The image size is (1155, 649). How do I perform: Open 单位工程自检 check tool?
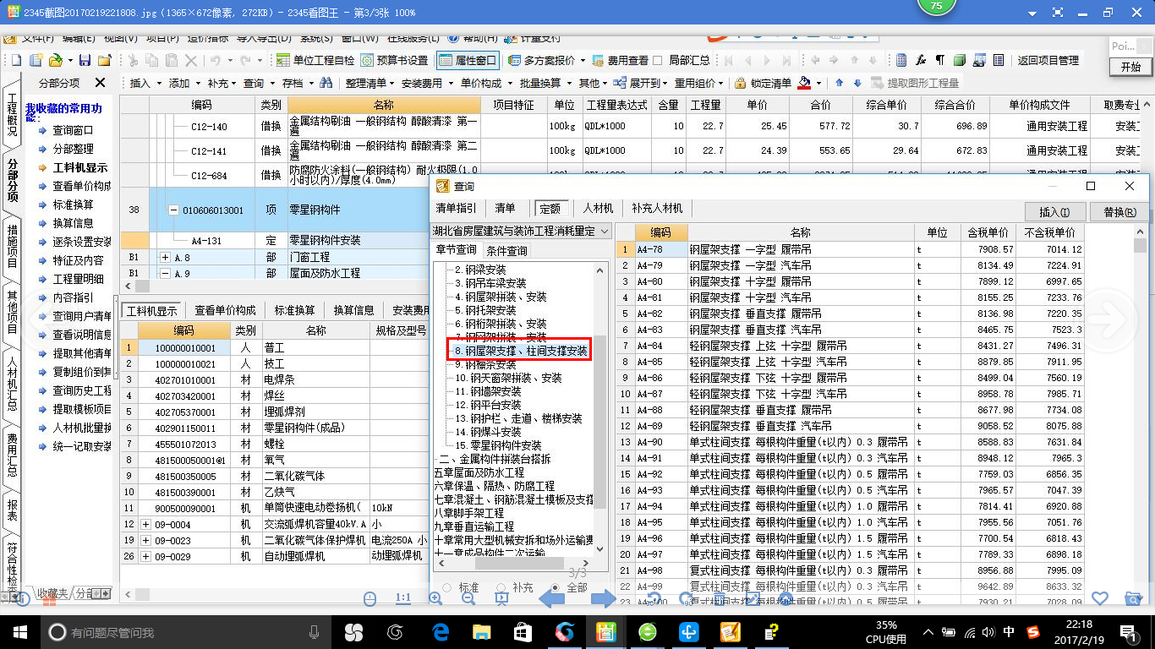[x=315, y=60]
